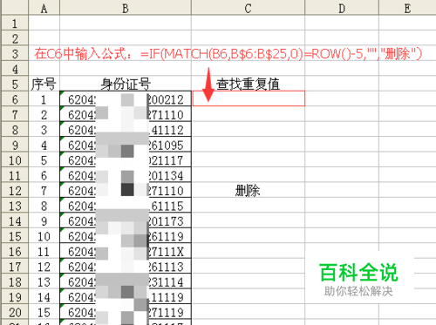Select ID cell ending in 201173

point(126,220)
